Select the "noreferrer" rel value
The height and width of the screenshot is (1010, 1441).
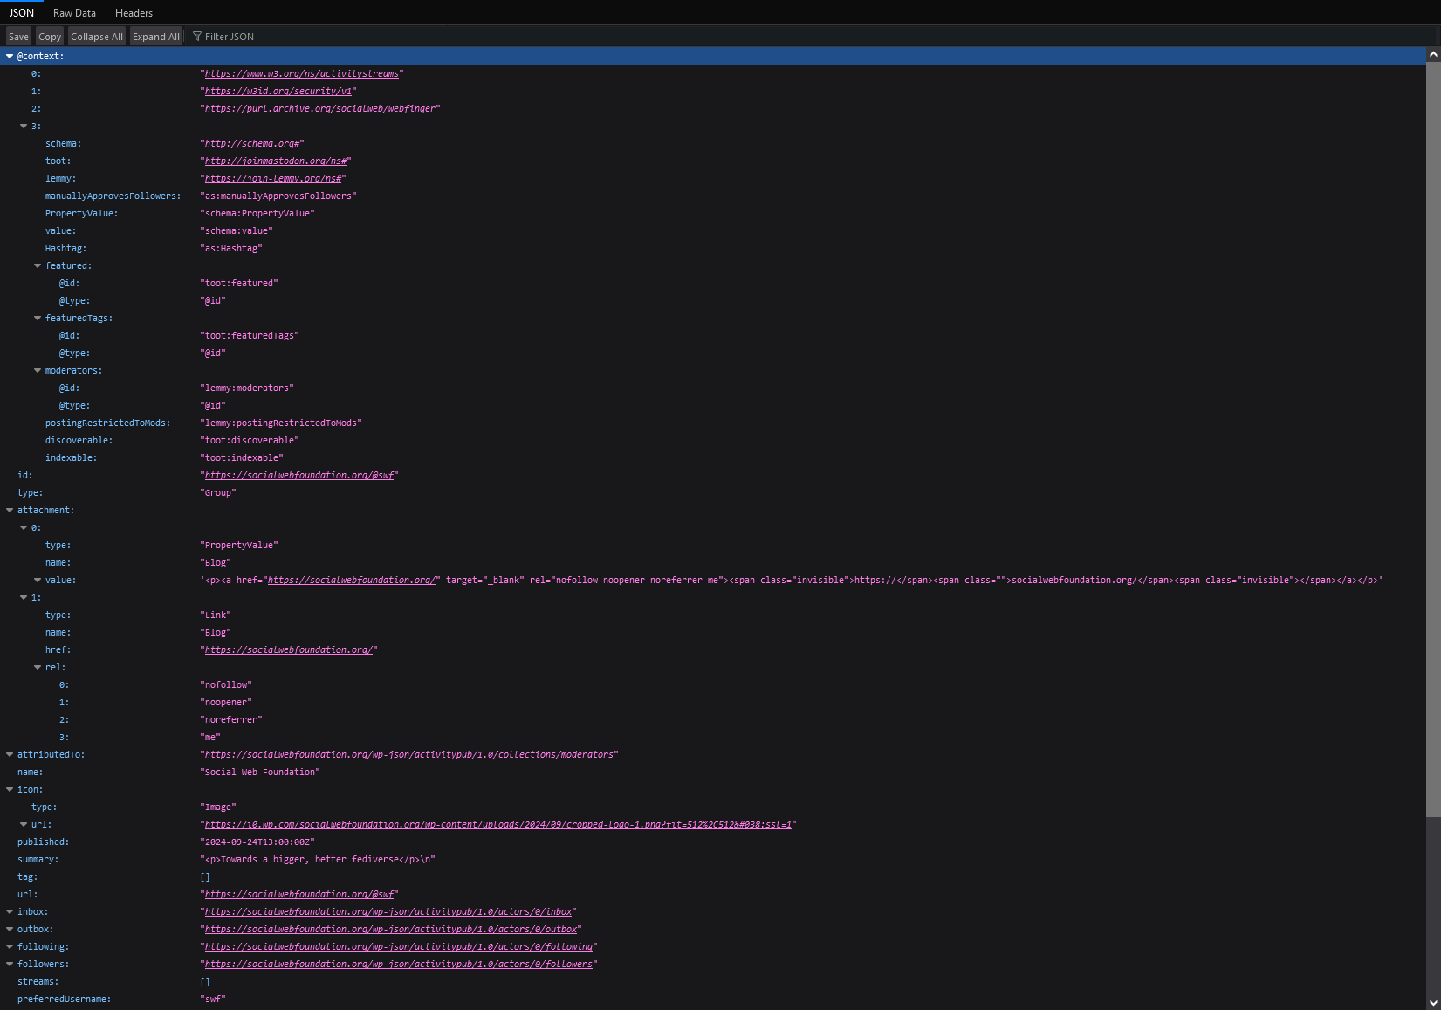[x=231, y=719]
